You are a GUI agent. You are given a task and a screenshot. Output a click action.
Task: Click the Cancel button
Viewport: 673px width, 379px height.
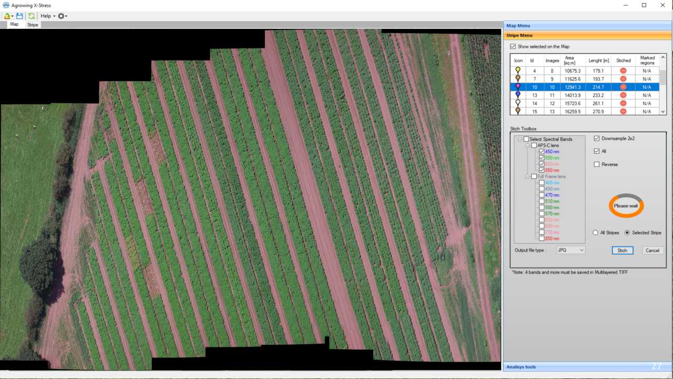click(652, 251)
